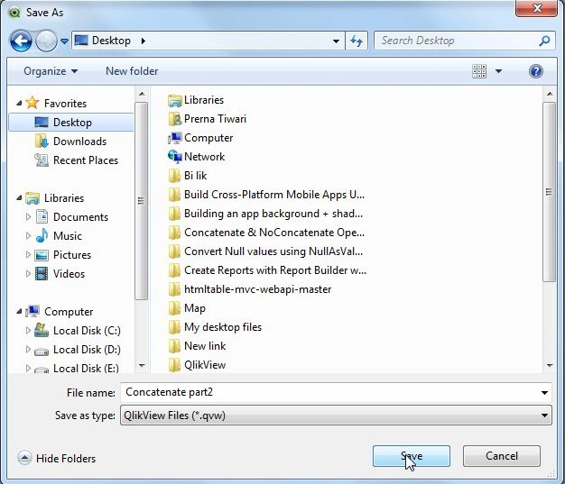
Task: Click the Pictures library icon
Action: coord(42,255)
